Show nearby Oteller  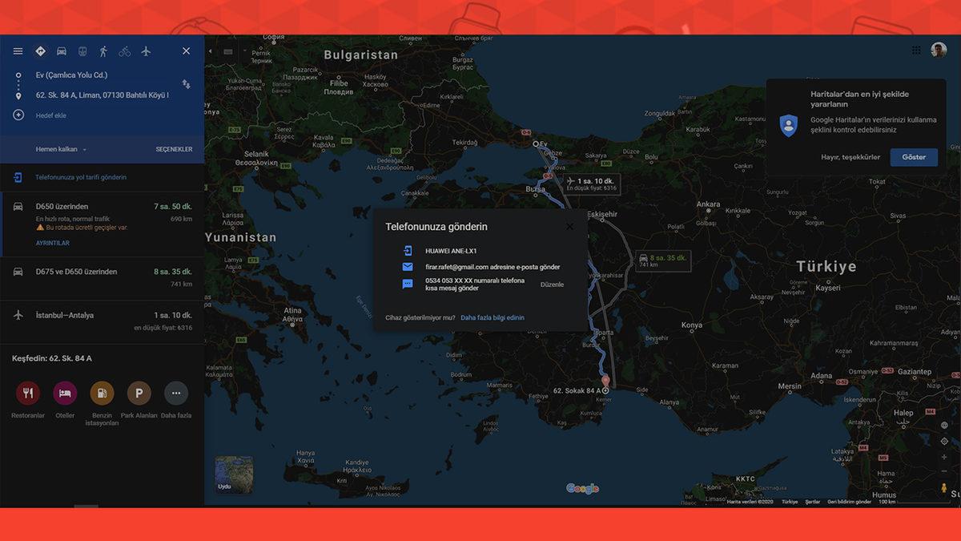point(64,394)
